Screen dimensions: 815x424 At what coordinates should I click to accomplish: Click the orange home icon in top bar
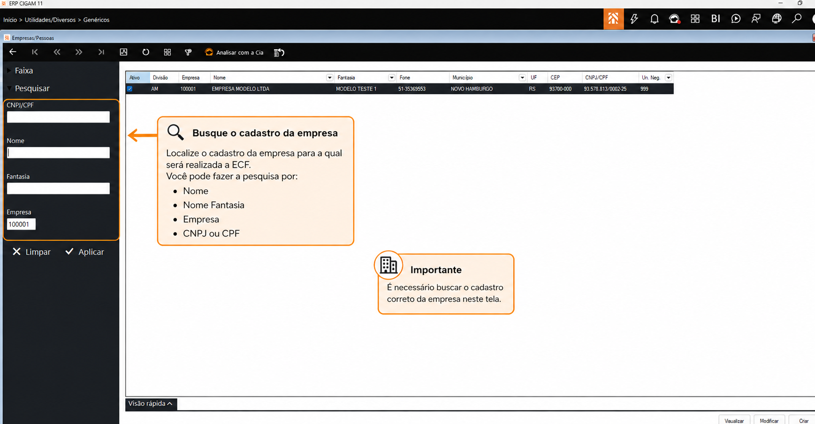point(613,19)
